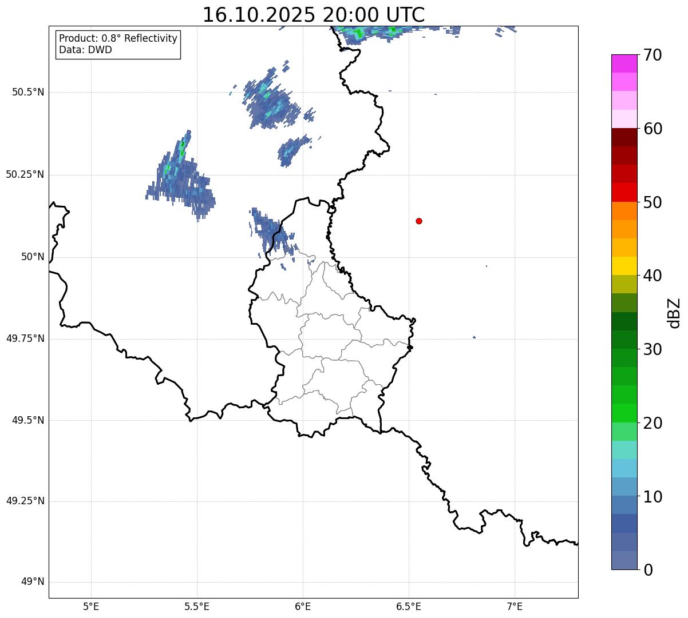Select the bright magenta top colorbar segment
The width and height of the screenshot is (688, 618).
[x=624, y=63]
